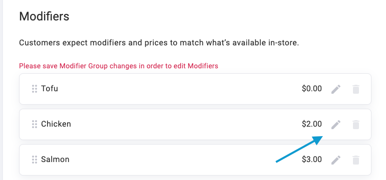Click the Chicken modifier name
Image resolution: width=386 pixels, height=180 pixels.
[x=56, y=124]
